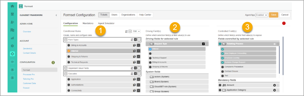This screenshot has width=304, height=96.
Task: Open the Home icon in green sidebar
Action: coord(12,6)
